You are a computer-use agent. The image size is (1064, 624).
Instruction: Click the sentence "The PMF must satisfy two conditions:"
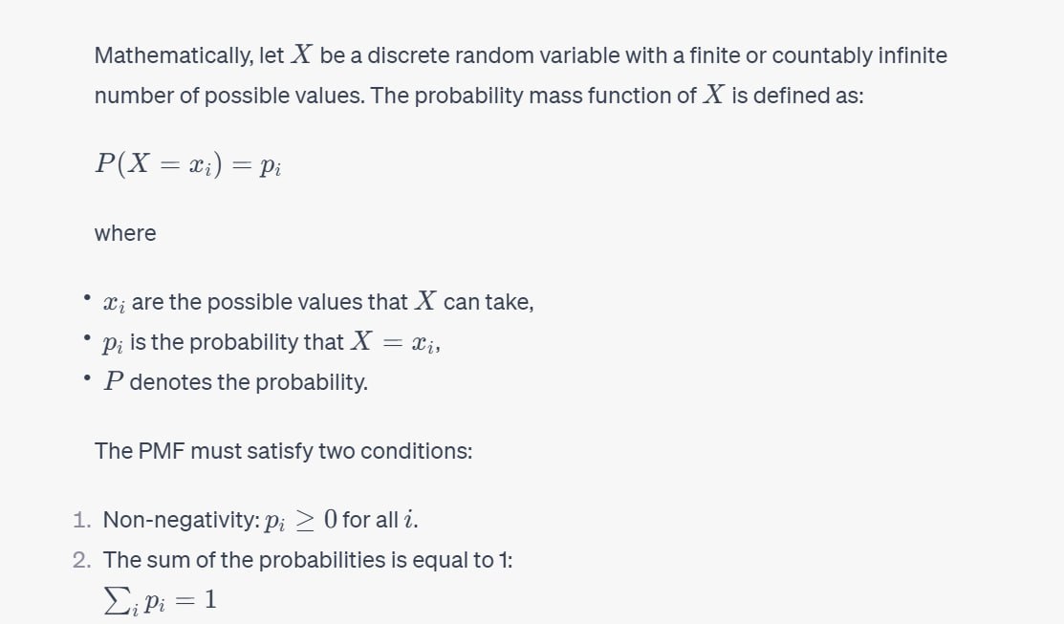[x=283, y=450]
